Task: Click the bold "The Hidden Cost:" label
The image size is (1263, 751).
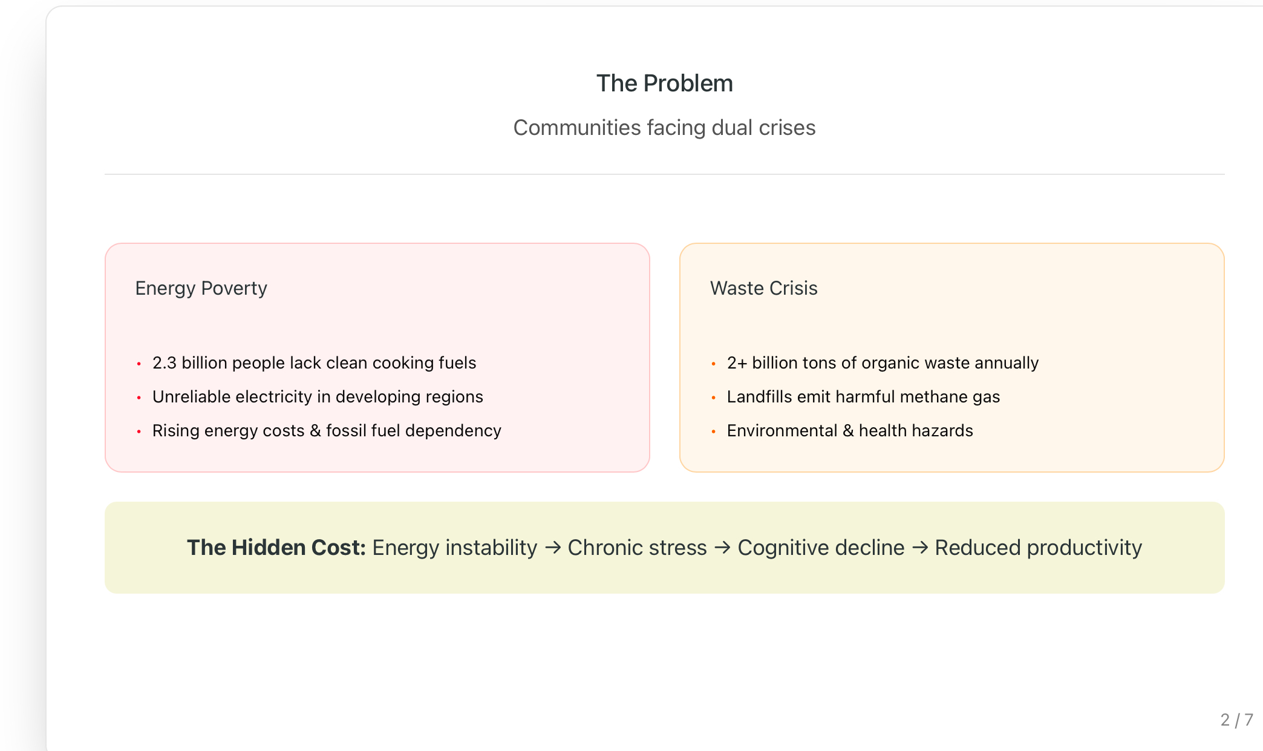Action: tap(276, 548)
